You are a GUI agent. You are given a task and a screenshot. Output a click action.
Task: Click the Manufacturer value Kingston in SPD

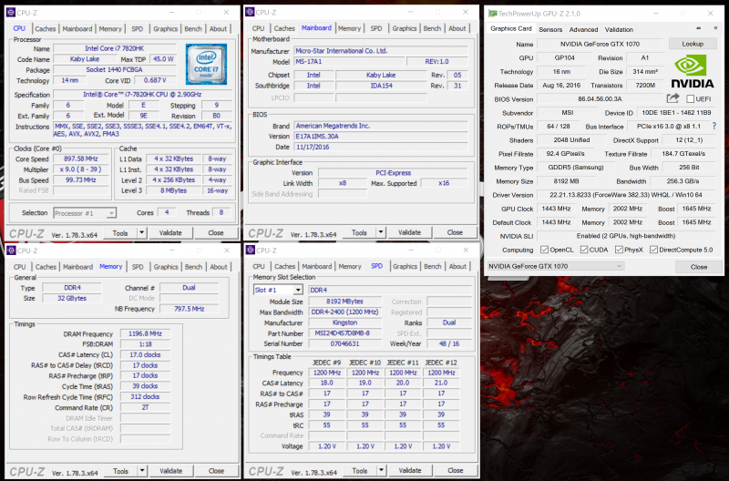click(345, 322)
